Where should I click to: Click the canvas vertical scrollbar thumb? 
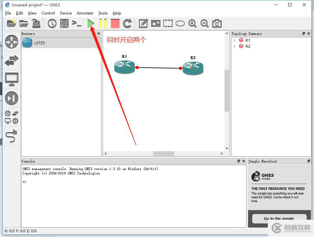(227, 91)
